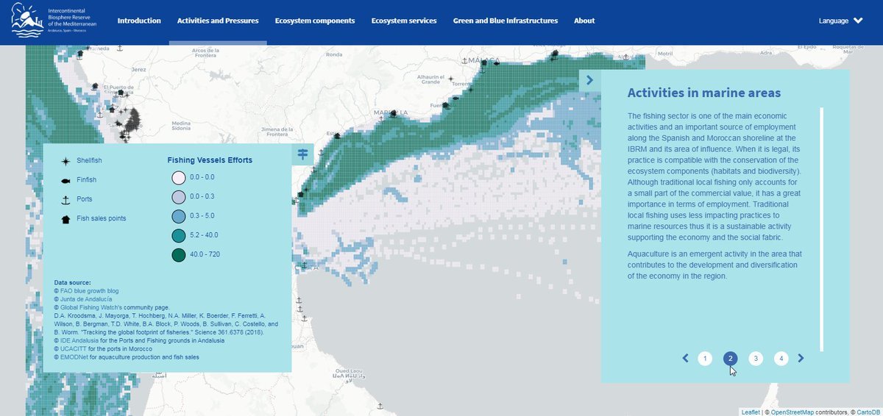Click the 40.0 - 720 dark green swatch
Image resolution: width=883 pixels, height=416 pixels.
point(178,255)
